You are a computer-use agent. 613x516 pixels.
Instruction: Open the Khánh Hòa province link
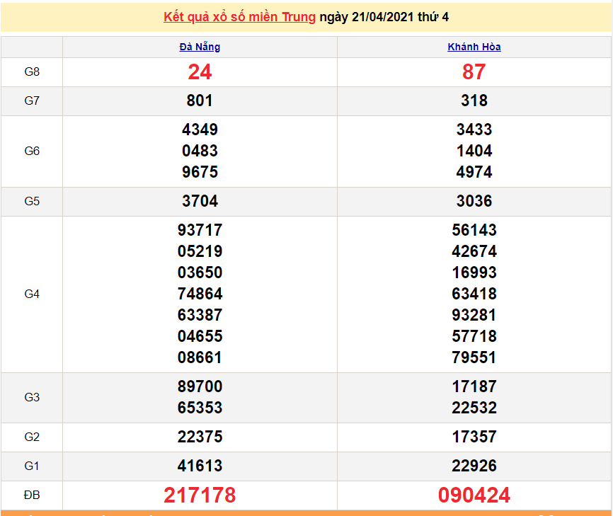[474, 47]
